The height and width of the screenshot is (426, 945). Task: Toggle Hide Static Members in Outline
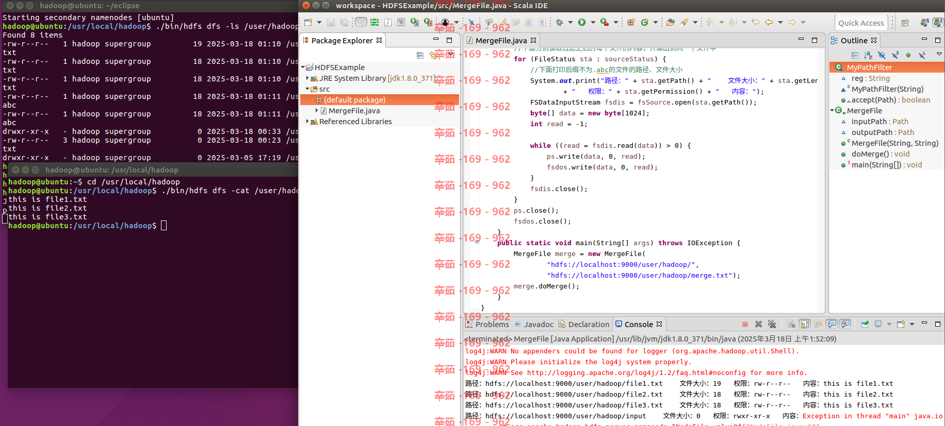coord(895,55)
